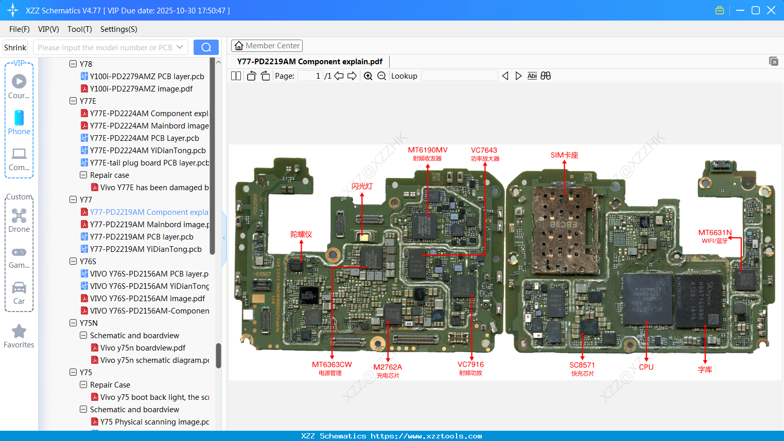Screen dimensions: 784x441
Task: Collapse the Y77 tree section
Action: pos(73,199)
